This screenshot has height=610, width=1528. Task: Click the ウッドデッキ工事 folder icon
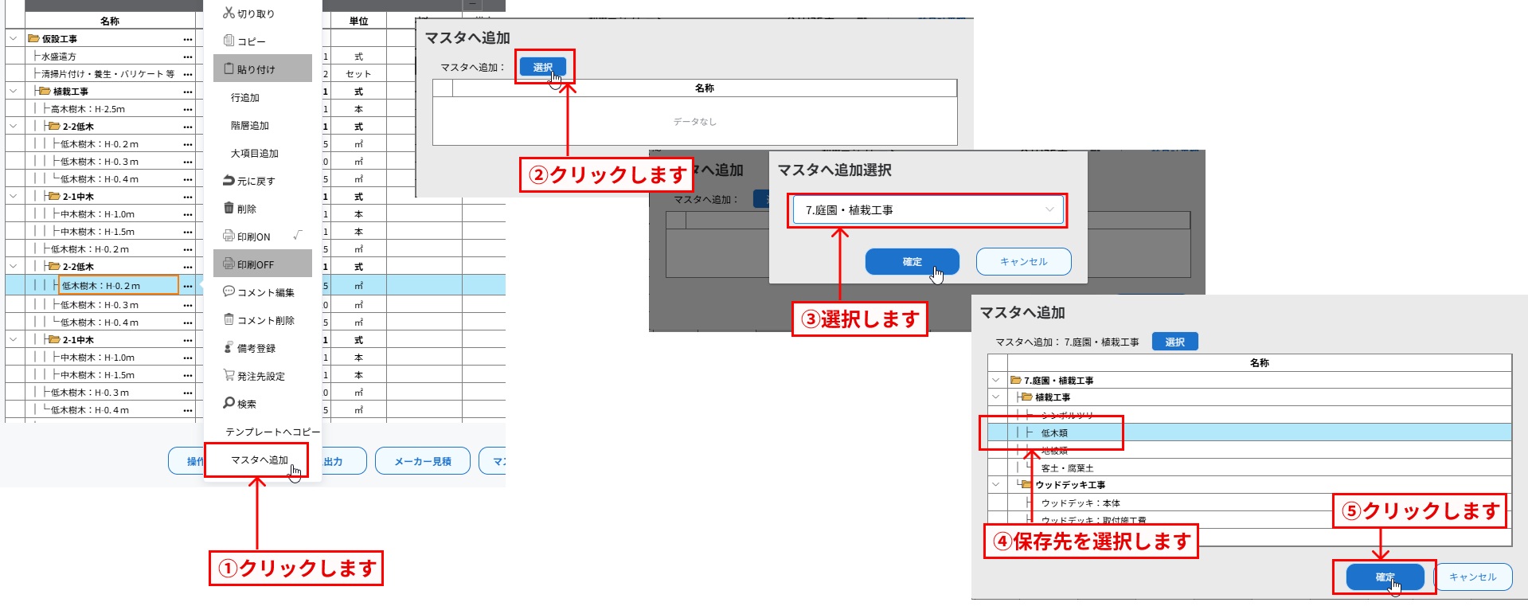click(x=1026, y=484)
